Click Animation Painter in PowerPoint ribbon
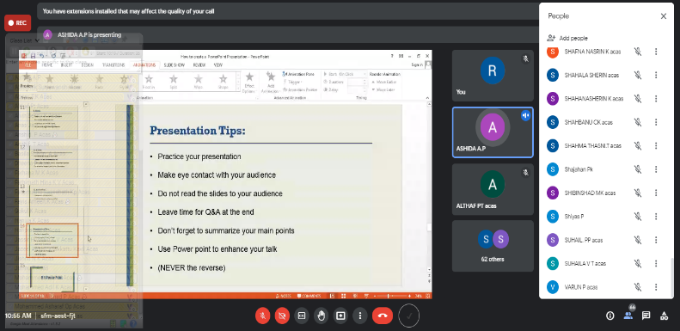The height and width of the screenshot is (331, 680). tap(300, 89)
